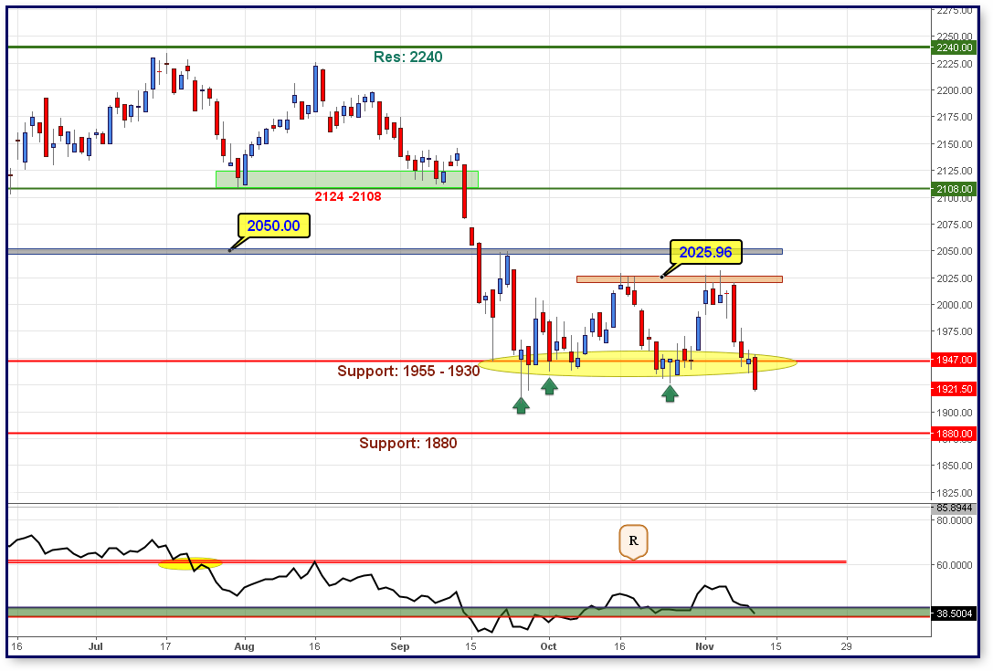Click the grey 85.8944 value tag
993x671 pixels.
tap(954, 508)
